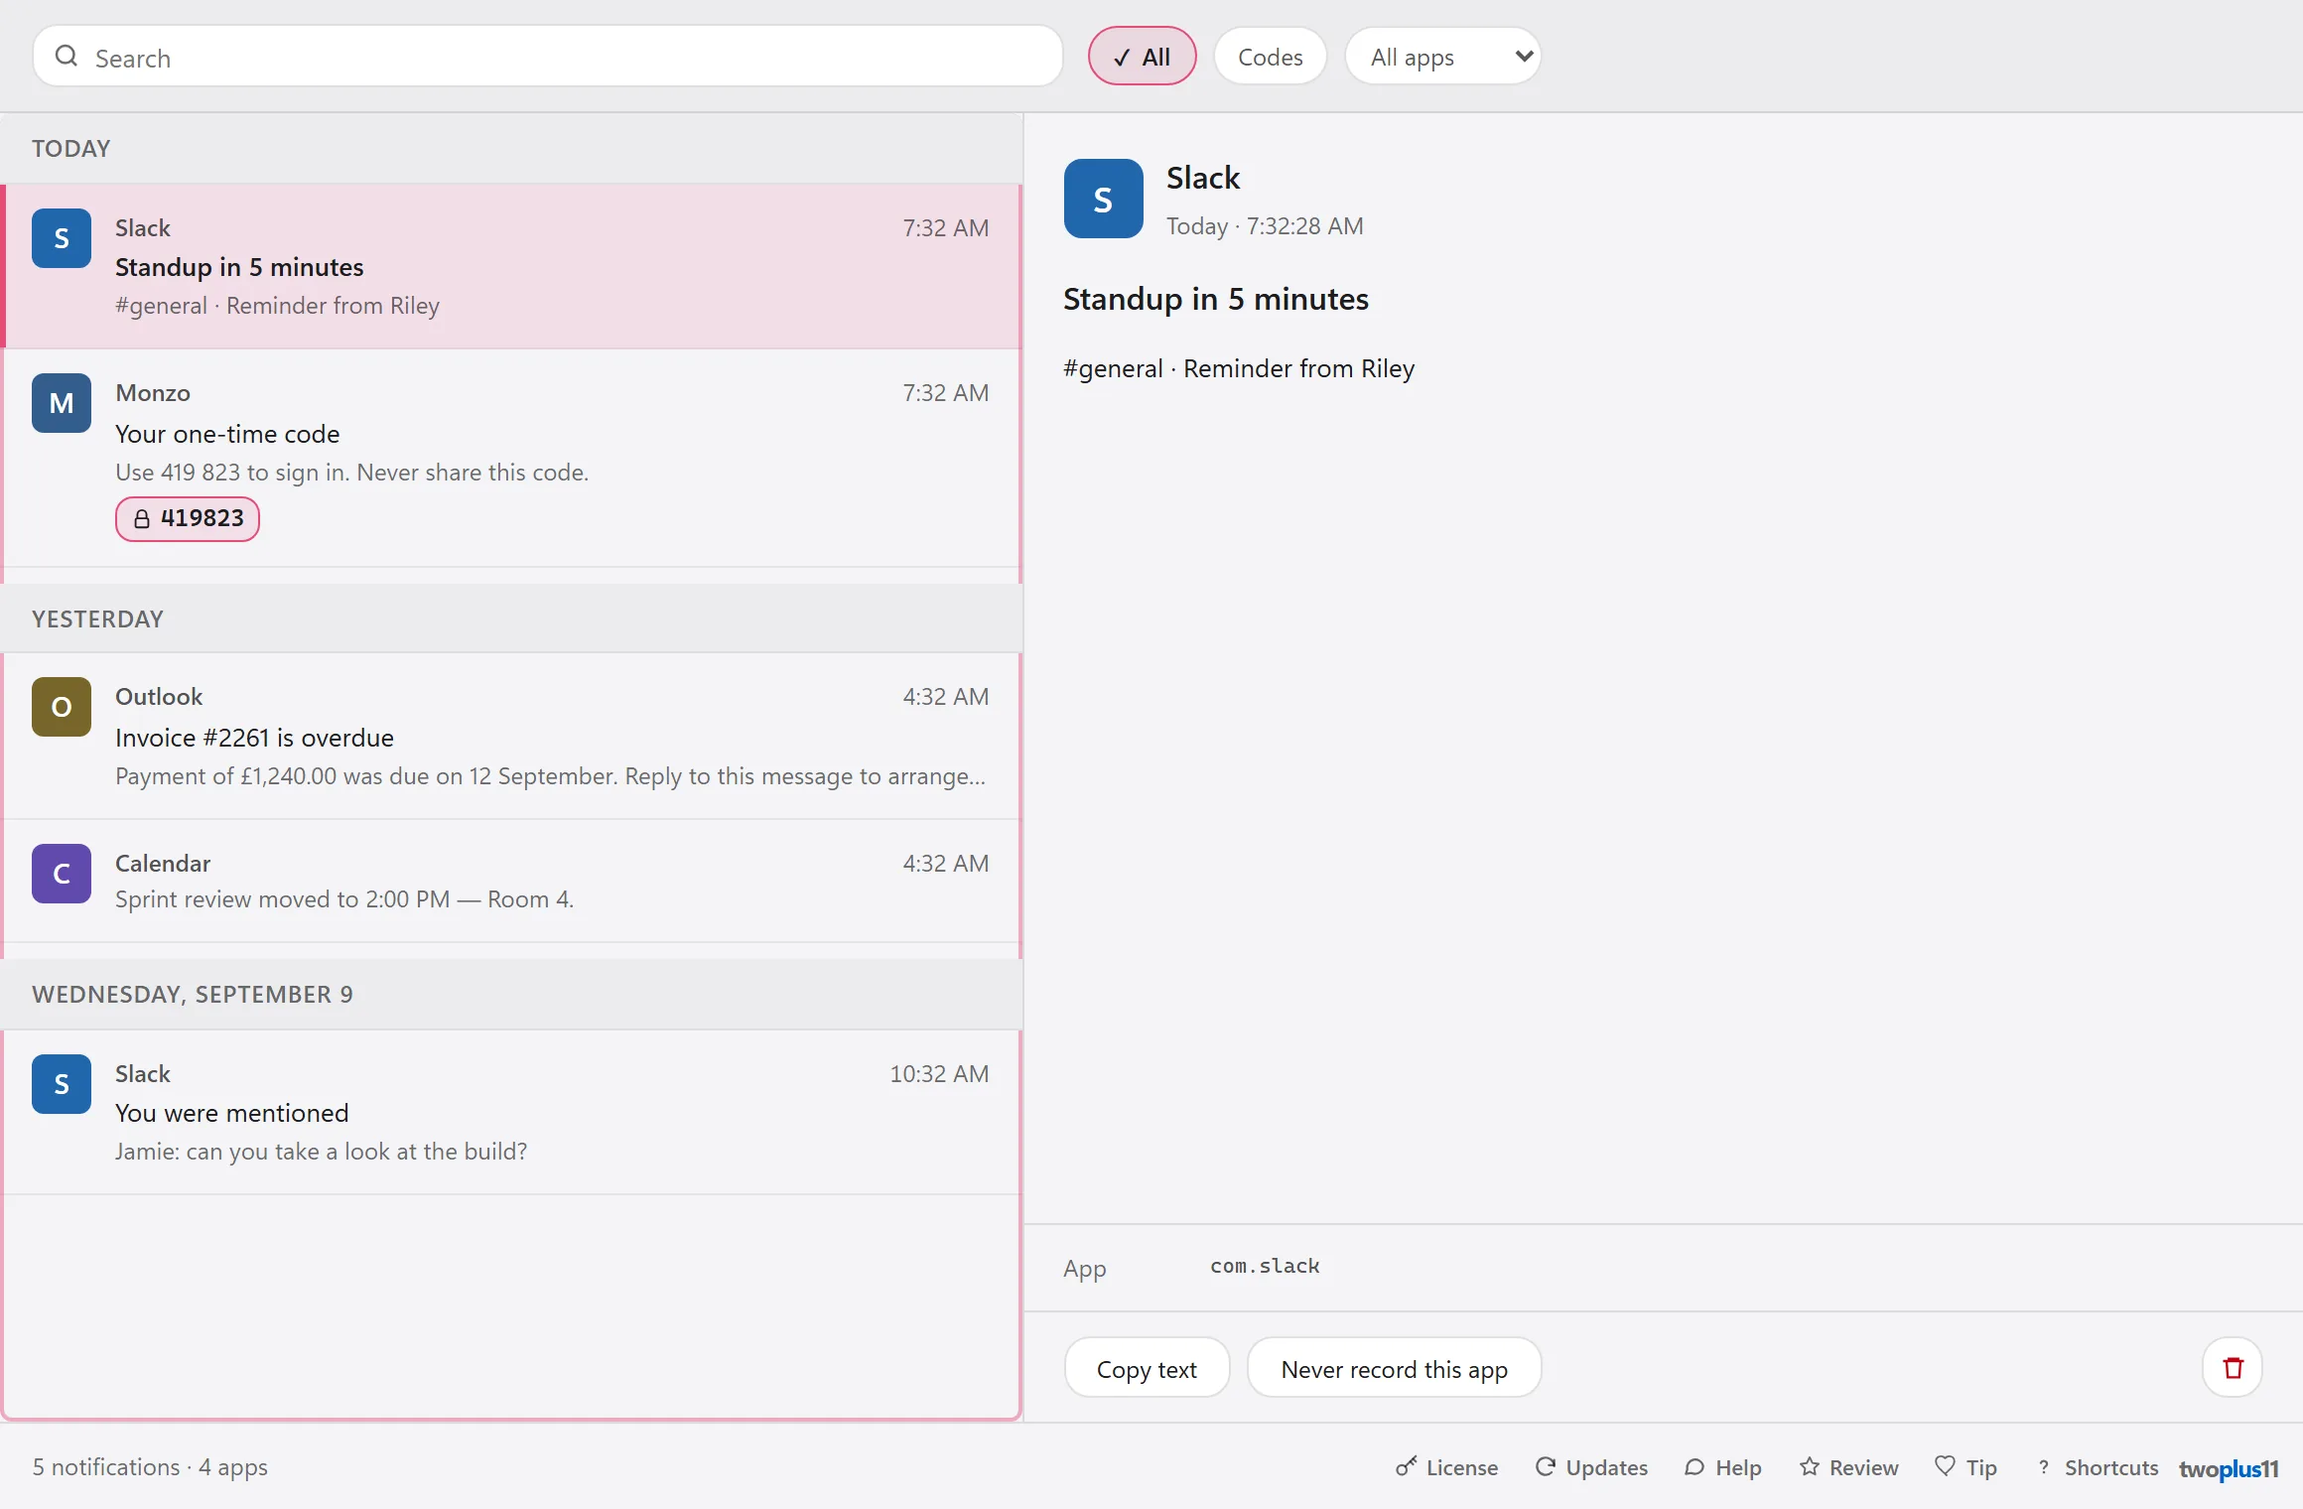Viewport: 2303px width, 1509px height.
Task: Click 'Today · 7:32:28 AM' timestamp
Action: [1265, 226]
